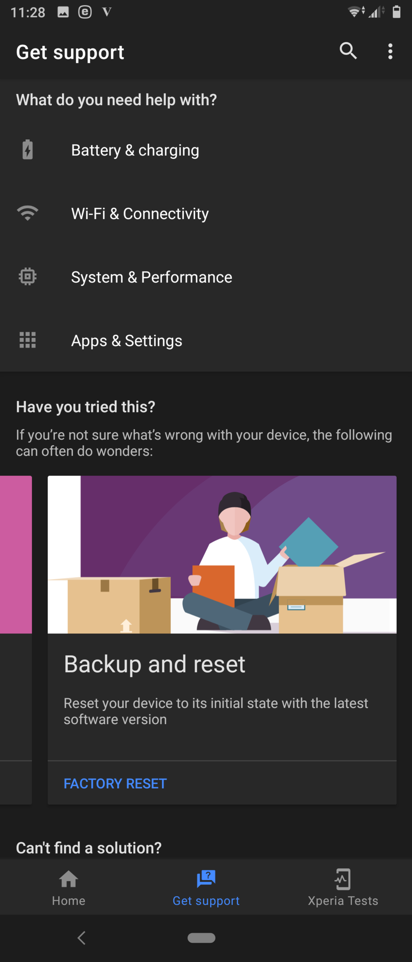Screen dimensions: 412x962
Task: Tap the chip icon beside System & Performance
Action: (27, 276)
